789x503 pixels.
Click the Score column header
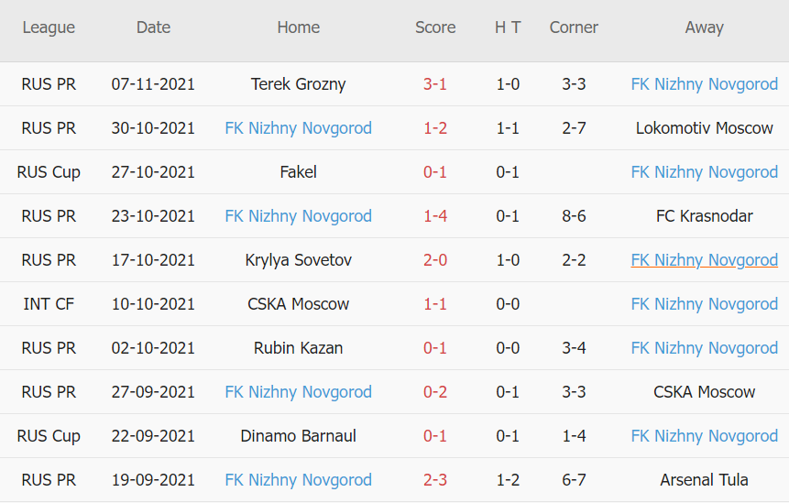(435, 27)
